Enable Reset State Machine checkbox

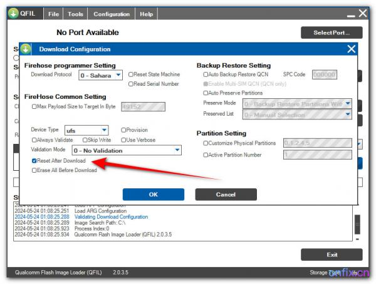coord(131,74)
